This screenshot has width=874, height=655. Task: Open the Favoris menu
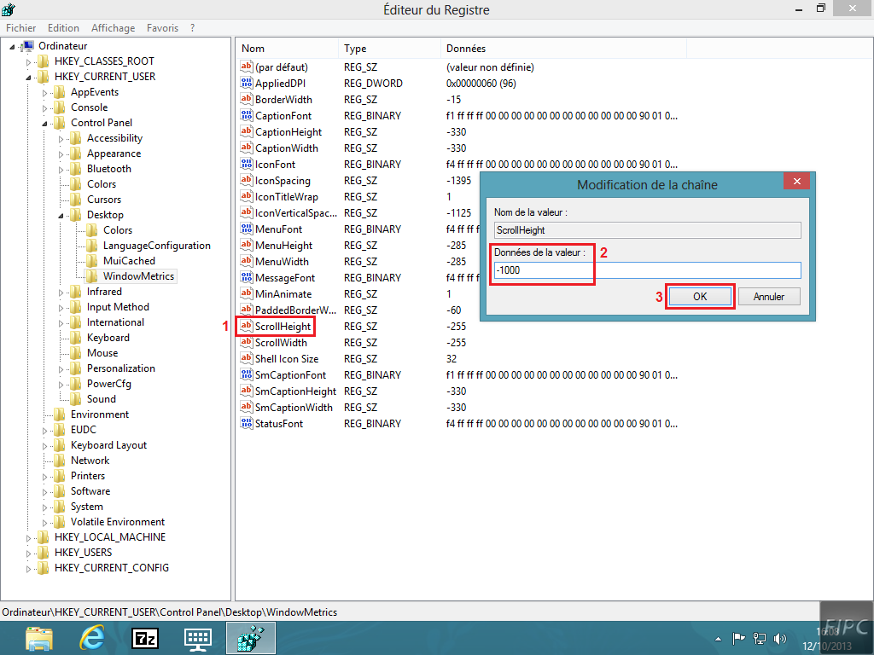[163, 28]
